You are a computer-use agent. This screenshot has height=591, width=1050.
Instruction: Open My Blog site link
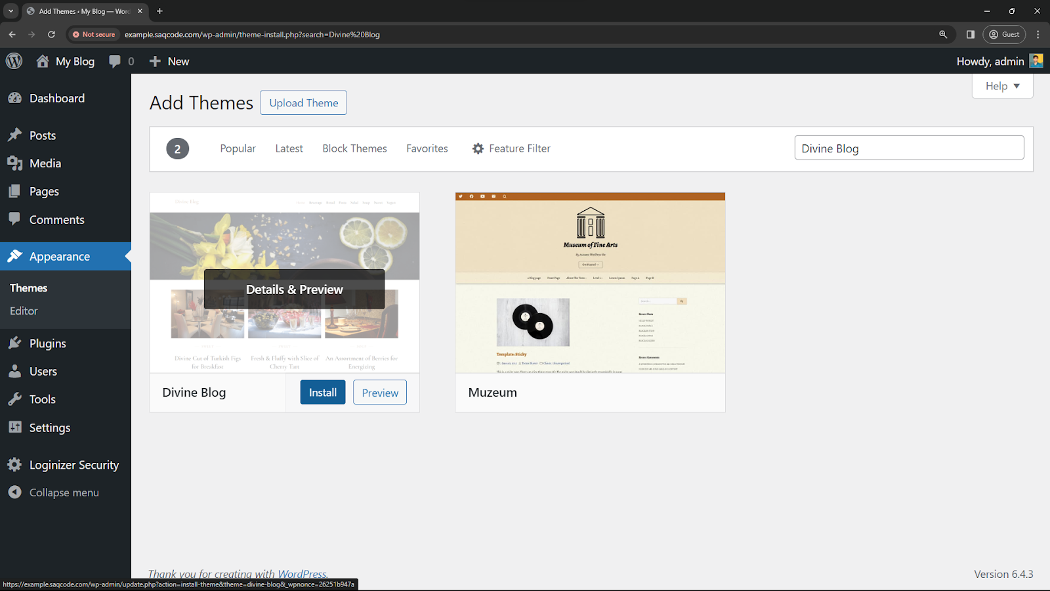75,61
